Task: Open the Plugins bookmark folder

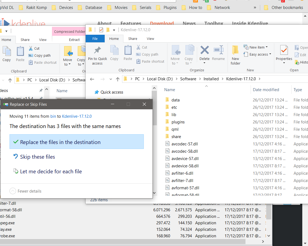Action: [x=166, y=7]
